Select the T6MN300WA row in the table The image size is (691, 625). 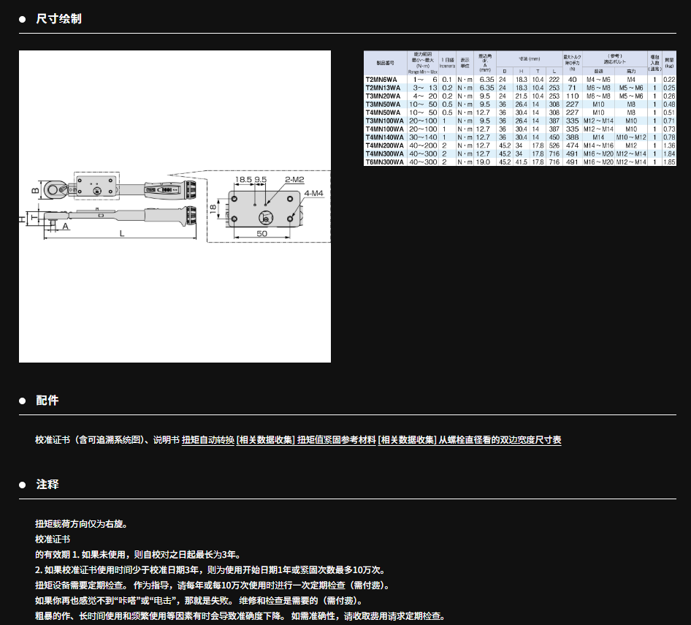[519, 162]
